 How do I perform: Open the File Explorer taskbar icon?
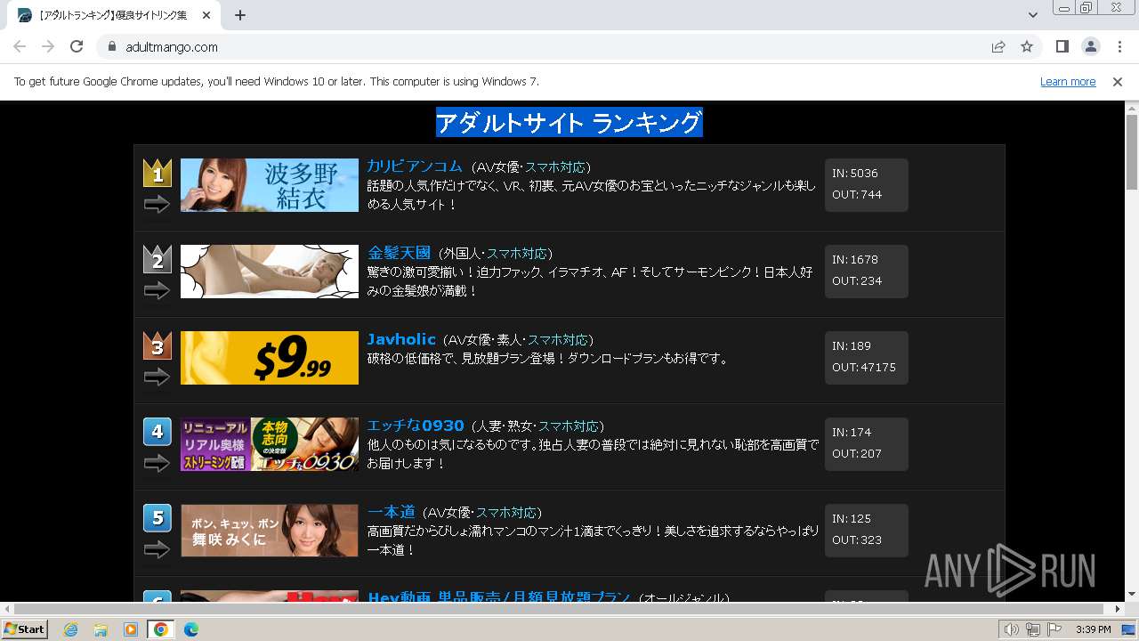click(101, 629)
